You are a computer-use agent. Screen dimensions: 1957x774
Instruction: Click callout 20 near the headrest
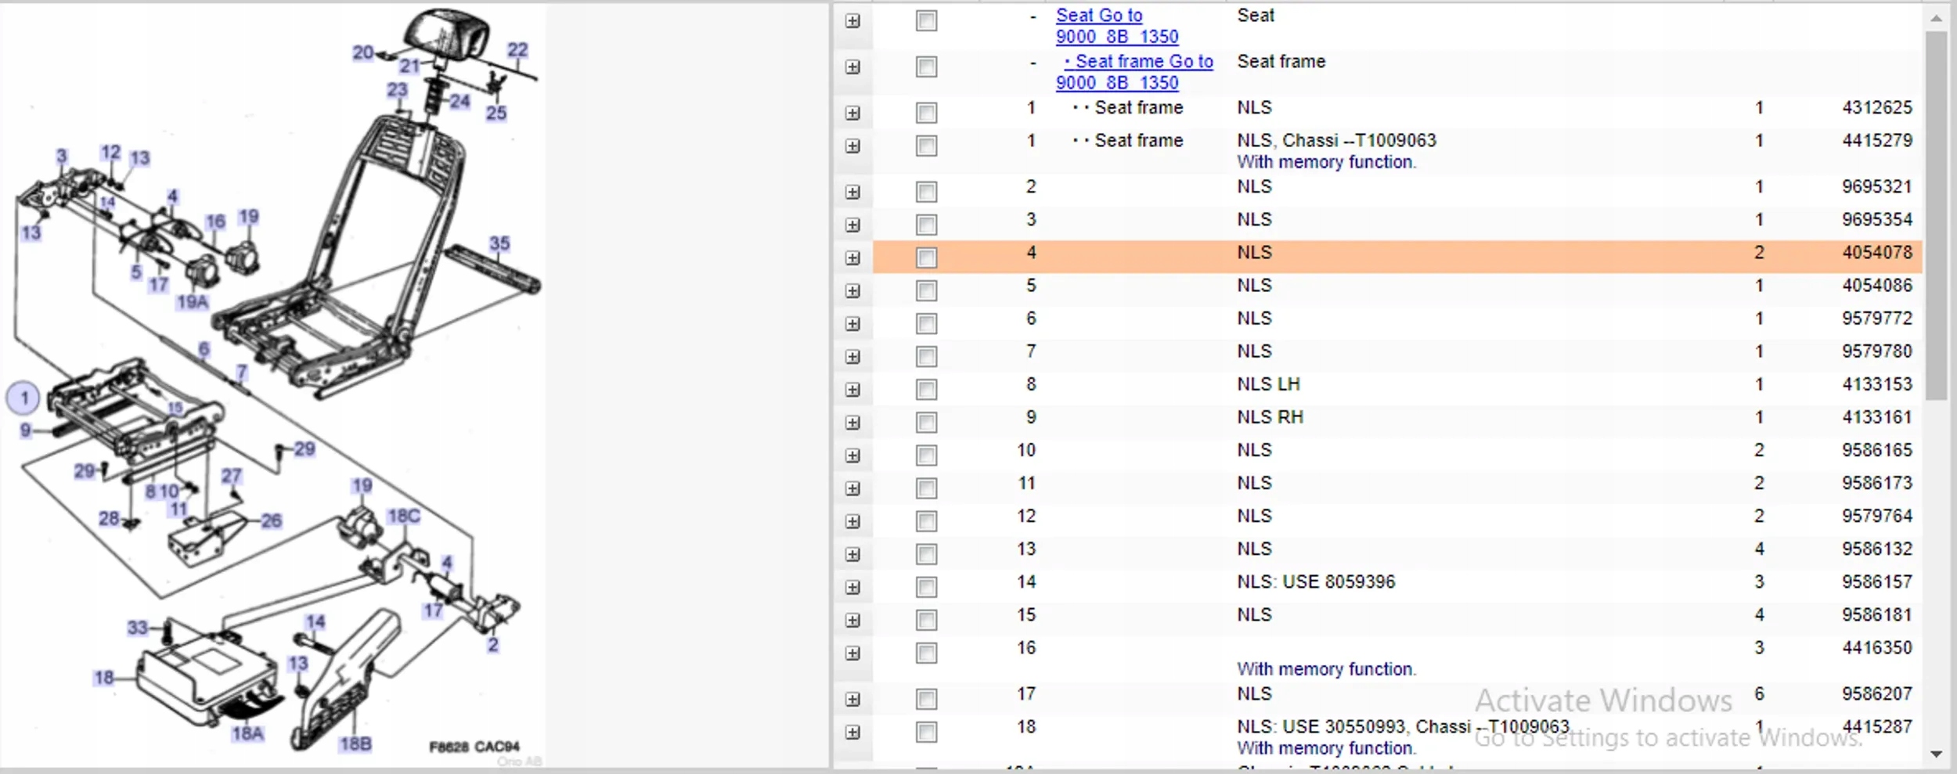tap(362, 52)
